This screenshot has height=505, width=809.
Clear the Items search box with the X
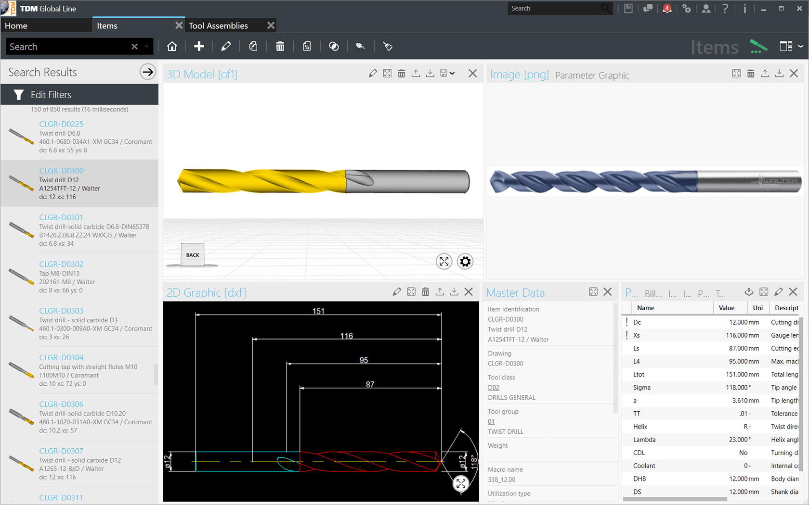(134, 47)
